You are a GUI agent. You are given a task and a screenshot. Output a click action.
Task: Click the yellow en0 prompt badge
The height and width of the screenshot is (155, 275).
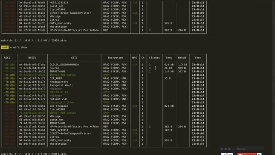point(5,47)
